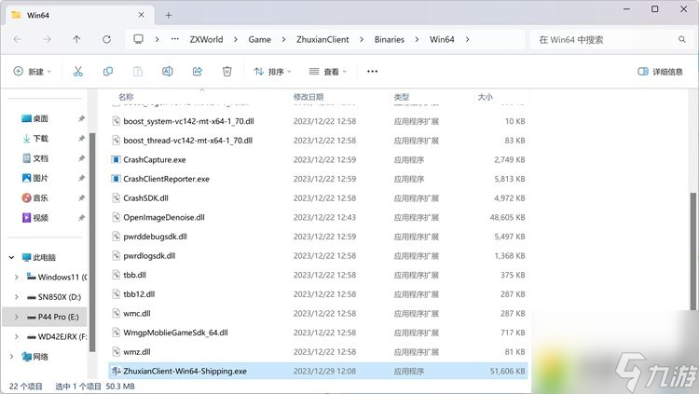Expand the WD42EJRX (F:) drive node
Screen dimensions: 699x394
(17, 336)
